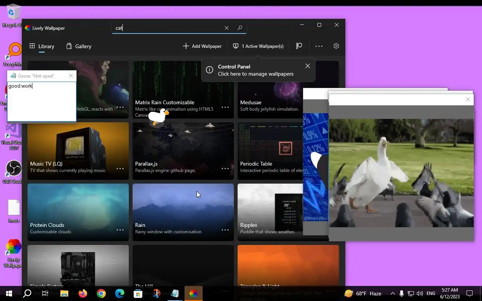482x301 pixels.
Task: Select Music TV (LQ) wallpaper
Action: [78, 151]
